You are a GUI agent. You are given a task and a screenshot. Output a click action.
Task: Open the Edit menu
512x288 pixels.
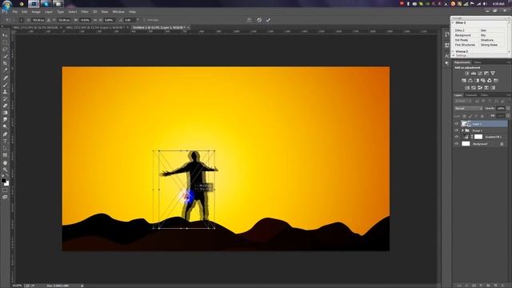tap(25, 12)
